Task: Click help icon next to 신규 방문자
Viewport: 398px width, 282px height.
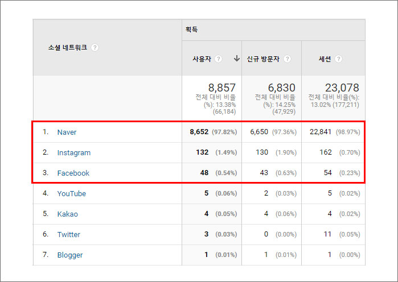Action: (x=288, y=59)
